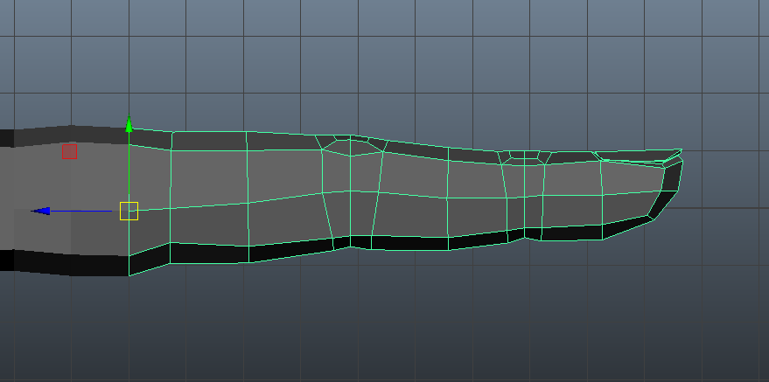
Task: Select the bottom-left corner vertex of wireframe mesh
Action: (129, 275)
